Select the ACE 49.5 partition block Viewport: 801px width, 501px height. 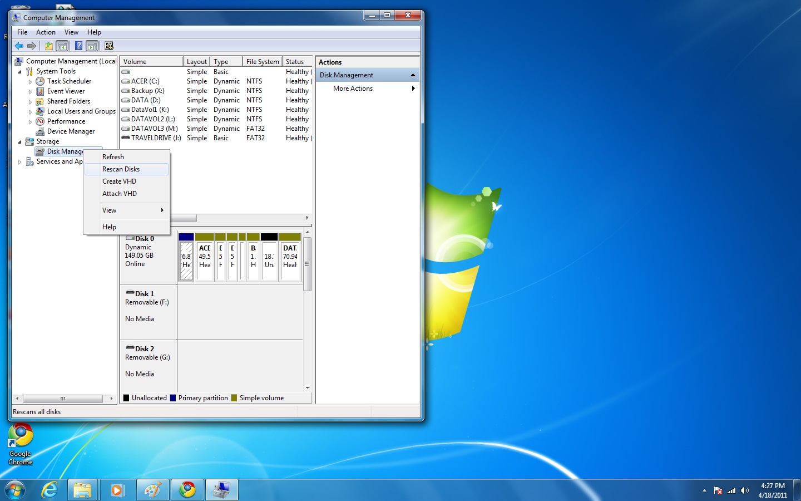(205, 257)
